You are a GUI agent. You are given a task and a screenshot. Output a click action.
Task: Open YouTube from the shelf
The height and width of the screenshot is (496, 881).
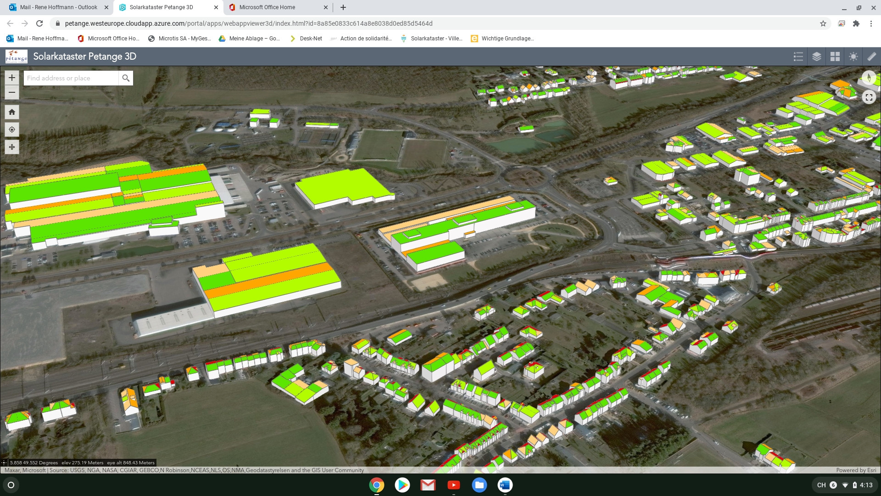453,485
